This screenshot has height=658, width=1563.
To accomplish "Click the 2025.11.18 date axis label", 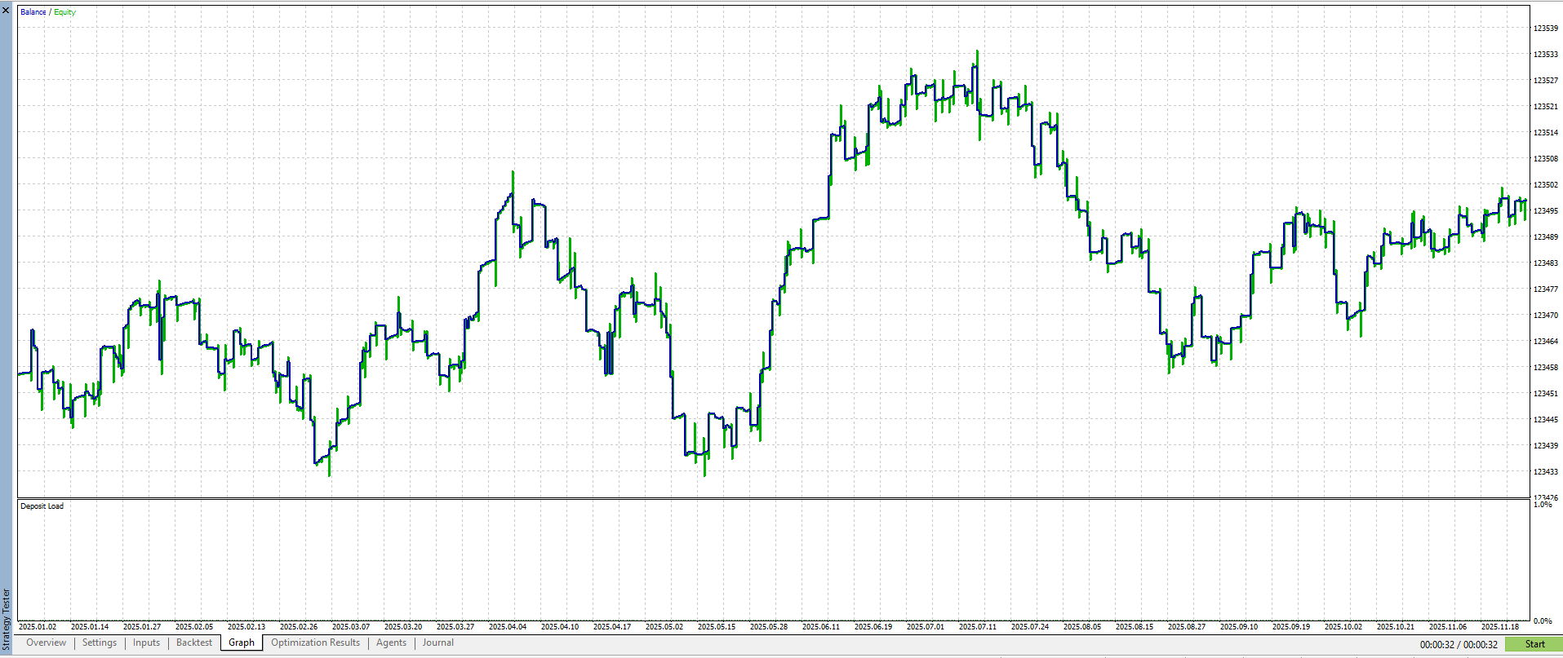I will point(1500,627).
